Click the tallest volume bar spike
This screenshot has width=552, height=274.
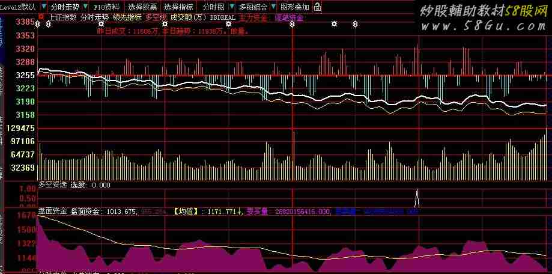coord(294,156)
